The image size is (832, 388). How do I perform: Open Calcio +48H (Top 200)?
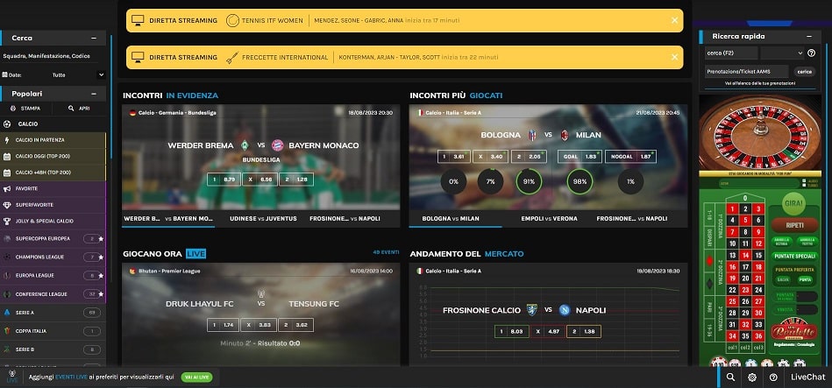point(53,173)
